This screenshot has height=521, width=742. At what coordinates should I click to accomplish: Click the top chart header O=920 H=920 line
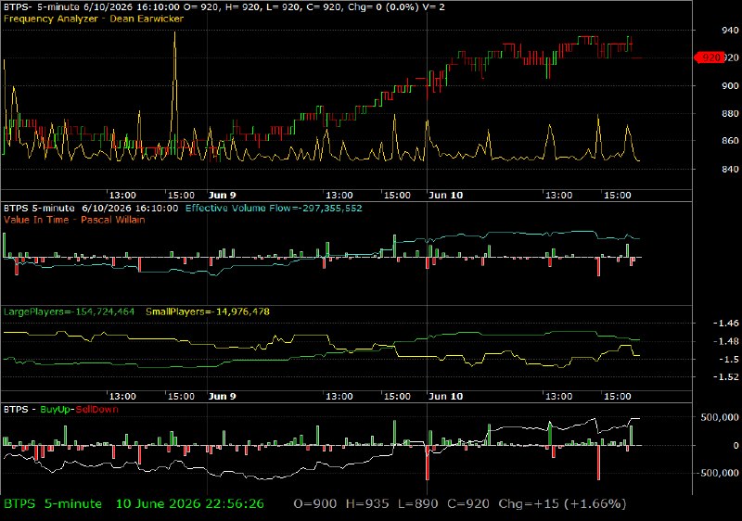[x=224, y=7]
